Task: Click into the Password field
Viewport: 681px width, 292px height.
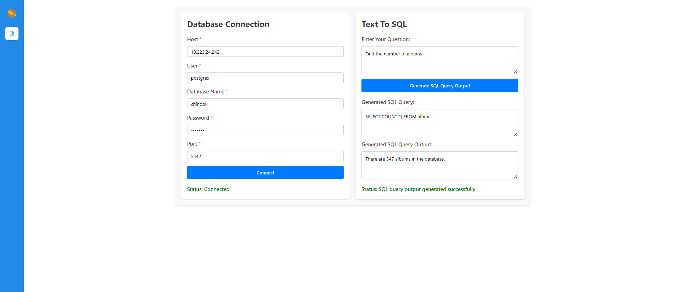Action: click(x=265, y=130)
